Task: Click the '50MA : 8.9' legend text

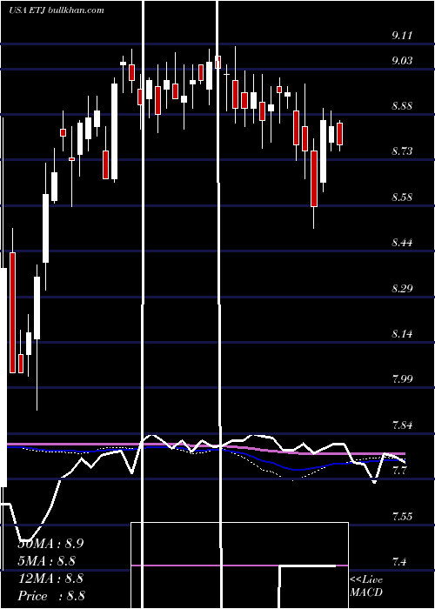Action: [50, 544]
